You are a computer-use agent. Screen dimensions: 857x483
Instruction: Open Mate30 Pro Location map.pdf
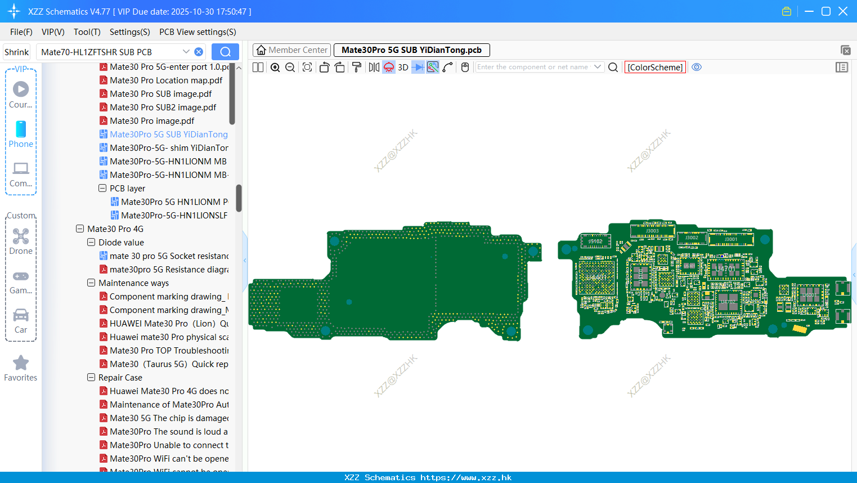(166, 80)
